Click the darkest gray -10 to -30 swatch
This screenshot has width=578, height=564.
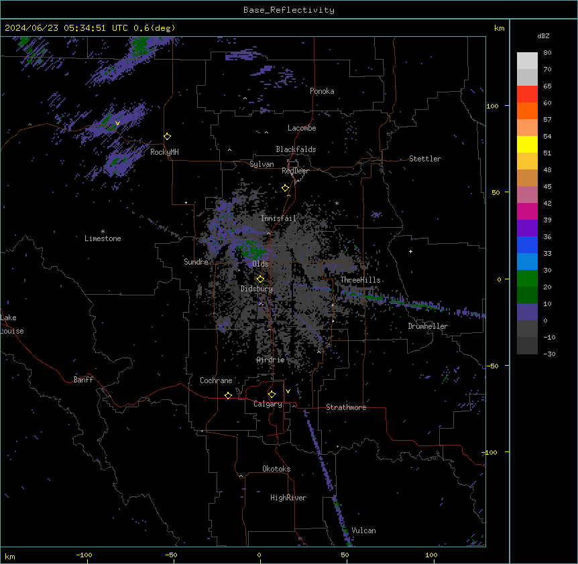[527, 346]
